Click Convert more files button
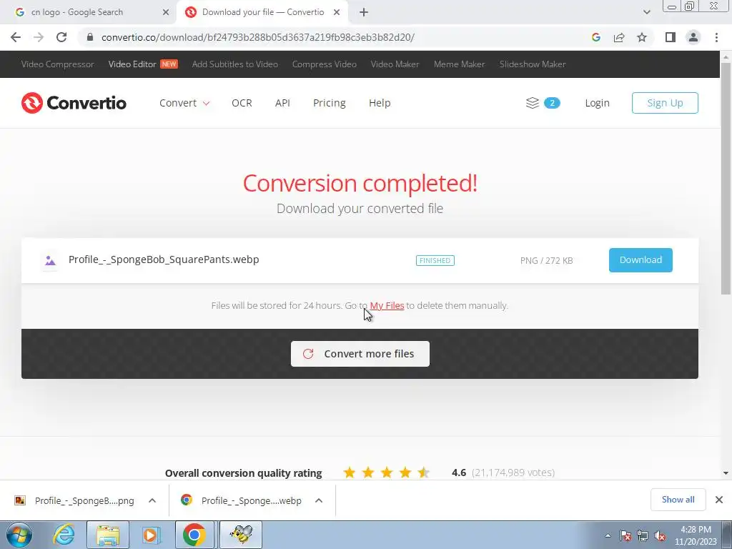Viewport: 732px width, 549px height. click(x=360, y=354)
